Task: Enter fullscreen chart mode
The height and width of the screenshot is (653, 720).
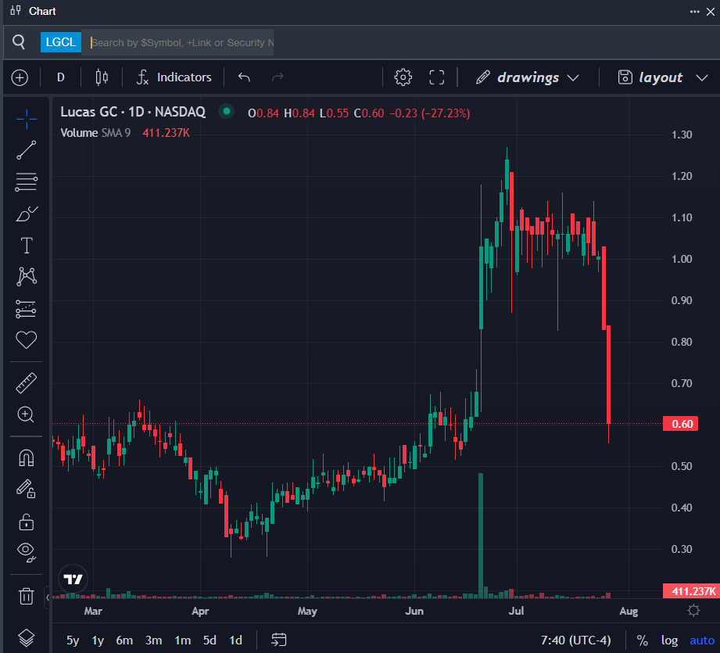Action: pyautogui.click(x=437, y=77)
